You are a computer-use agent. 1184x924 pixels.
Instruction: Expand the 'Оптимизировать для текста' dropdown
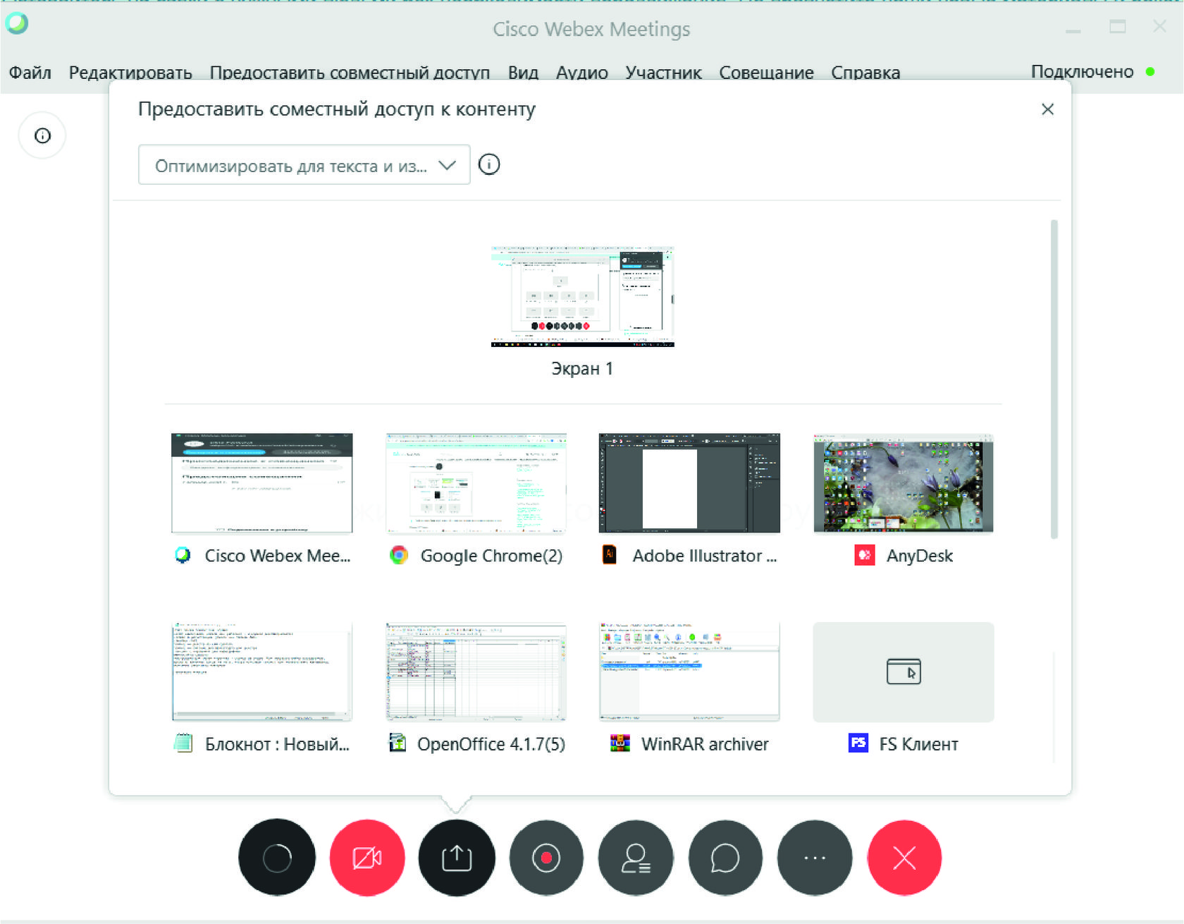304,165
